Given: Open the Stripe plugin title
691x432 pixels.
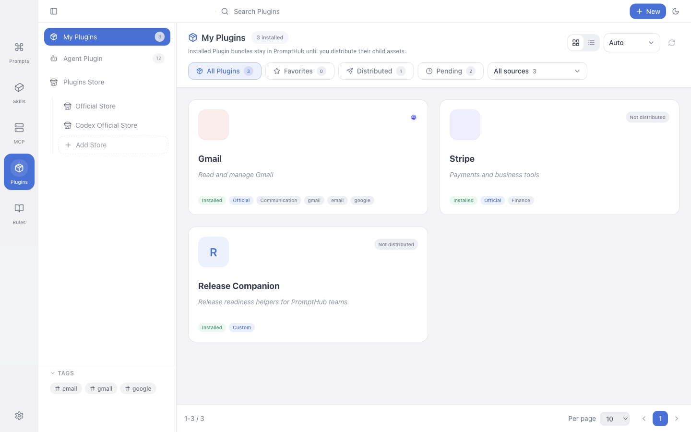Looking at the screenshot, I should click(462, 159).
